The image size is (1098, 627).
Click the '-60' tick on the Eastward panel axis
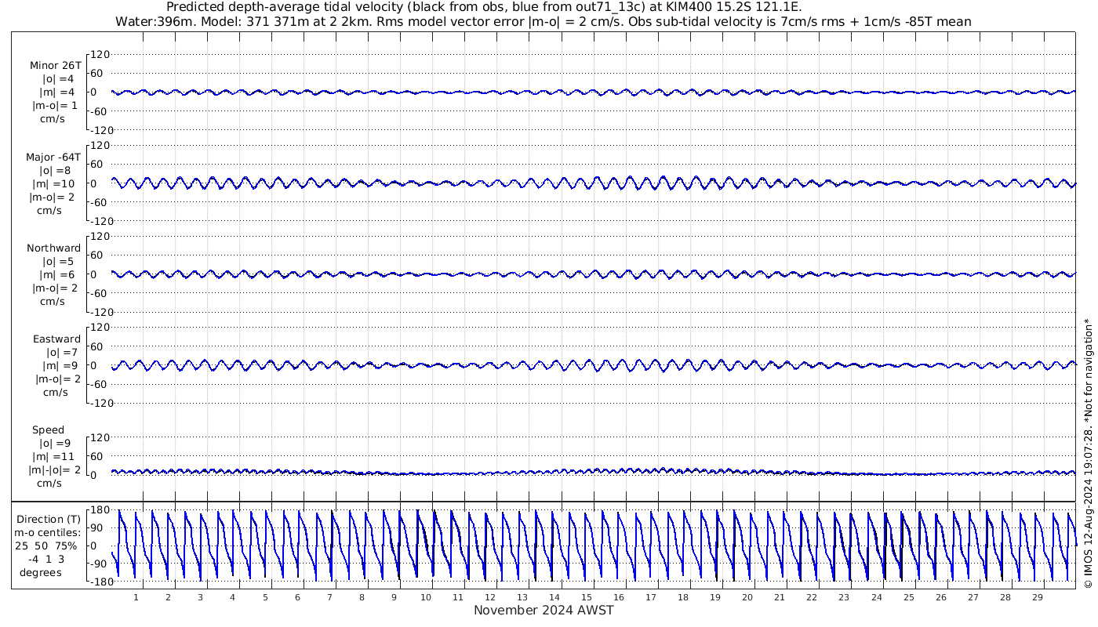(100, 384)
